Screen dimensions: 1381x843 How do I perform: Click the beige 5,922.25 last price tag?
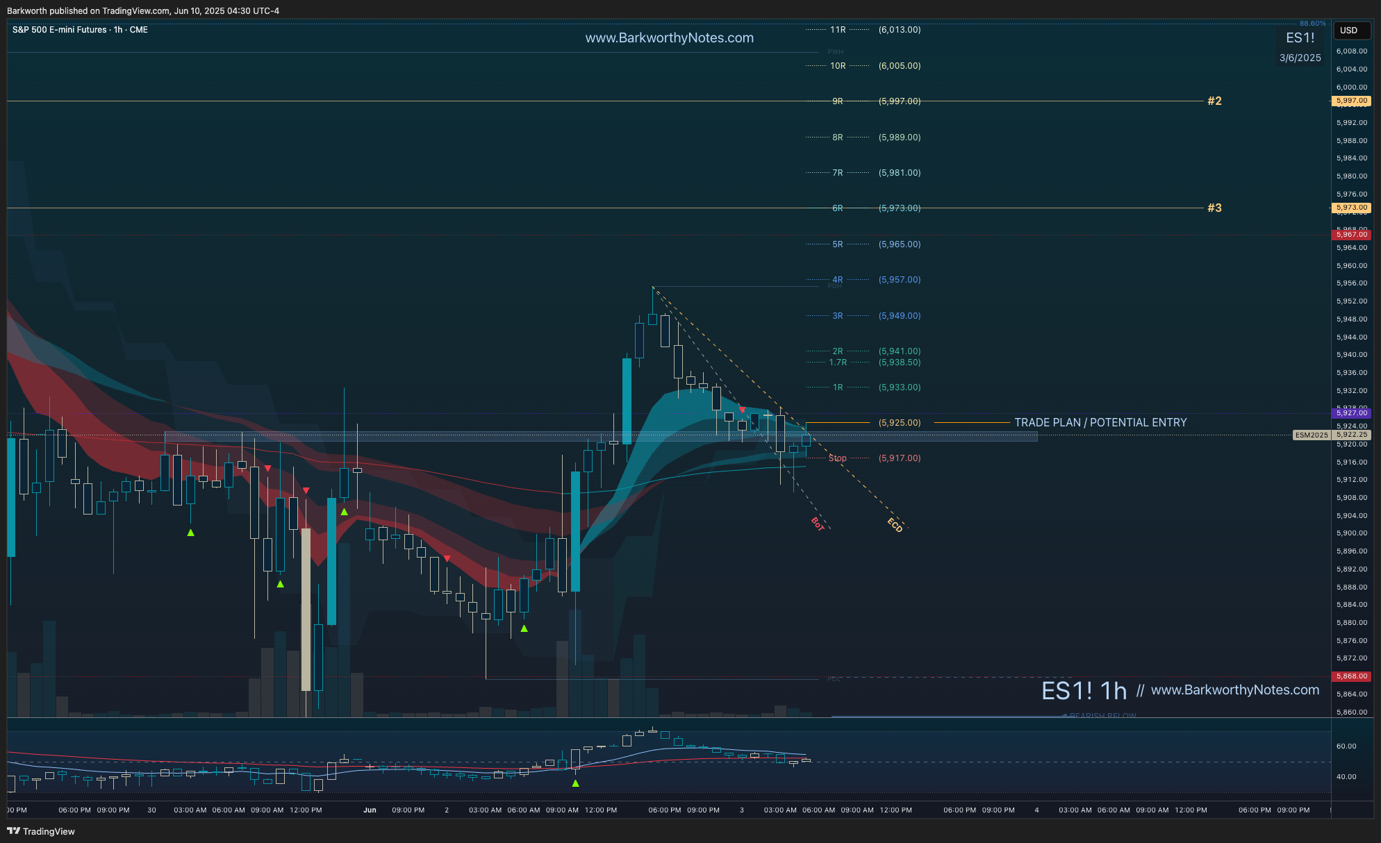click(x=1351, y=435)
